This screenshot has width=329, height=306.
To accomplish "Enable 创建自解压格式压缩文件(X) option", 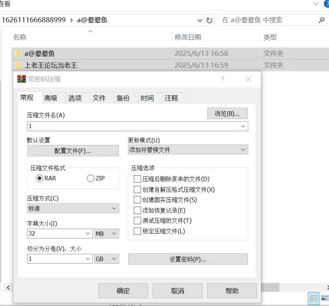I will click(137, 189).
